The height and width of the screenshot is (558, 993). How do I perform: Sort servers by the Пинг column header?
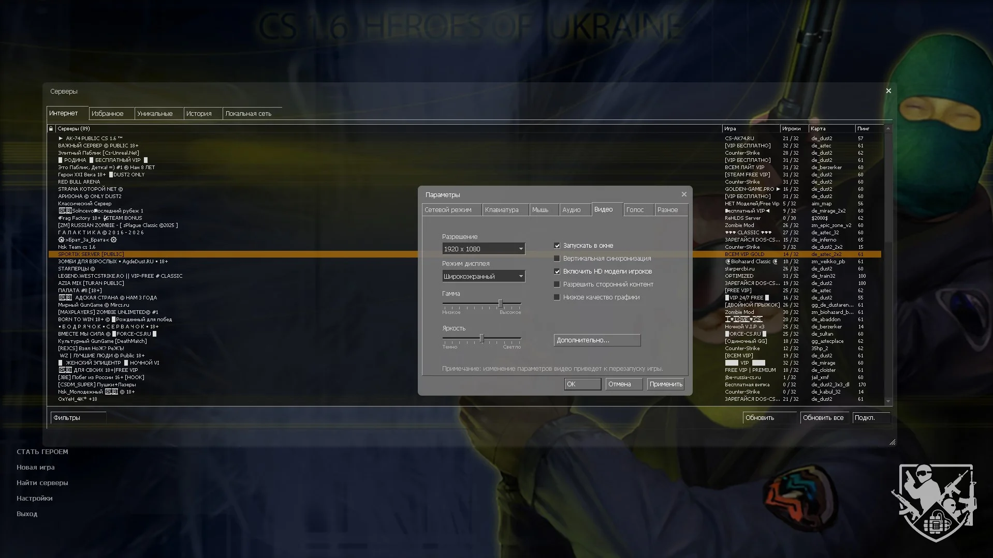[x=863, y=129]
